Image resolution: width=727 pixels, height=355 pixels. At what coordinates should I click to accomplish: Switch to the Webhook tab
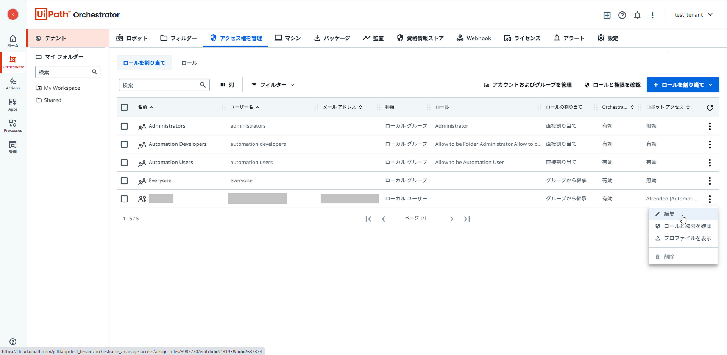click(474, 38)
